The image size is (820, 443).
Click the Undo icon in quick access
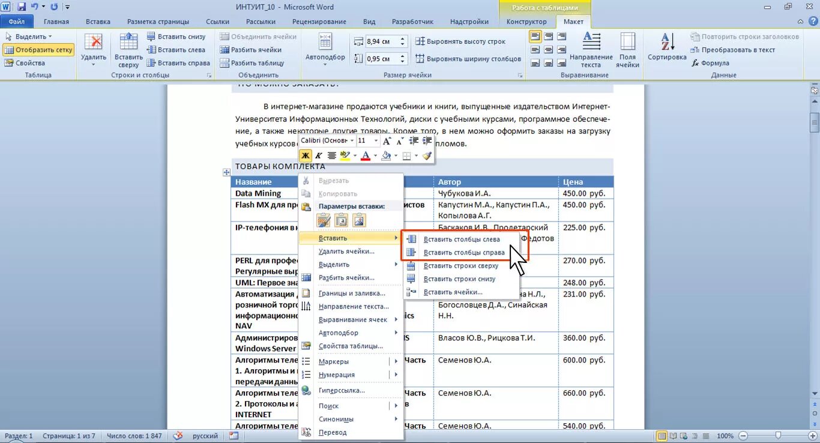coord(35,7)
